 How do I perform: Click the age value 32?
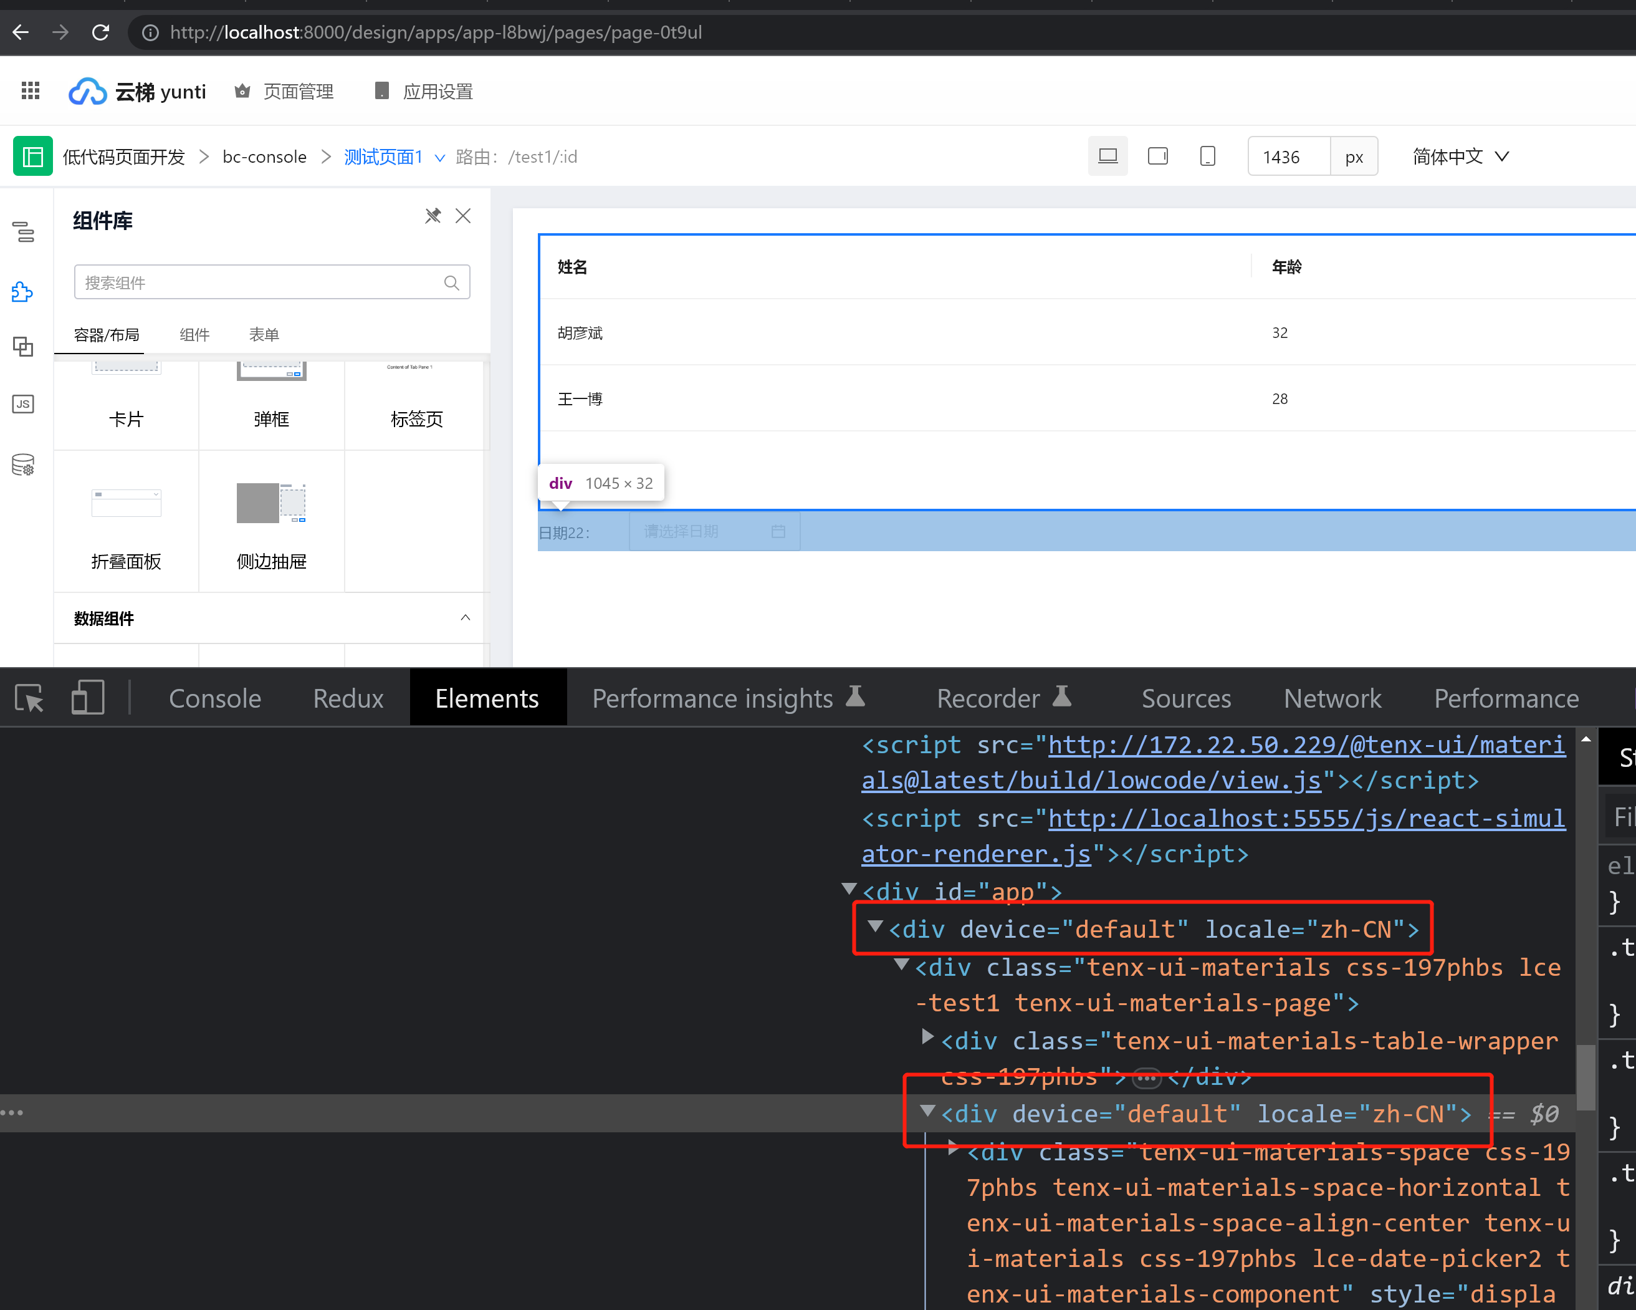tap(1280, 333)
